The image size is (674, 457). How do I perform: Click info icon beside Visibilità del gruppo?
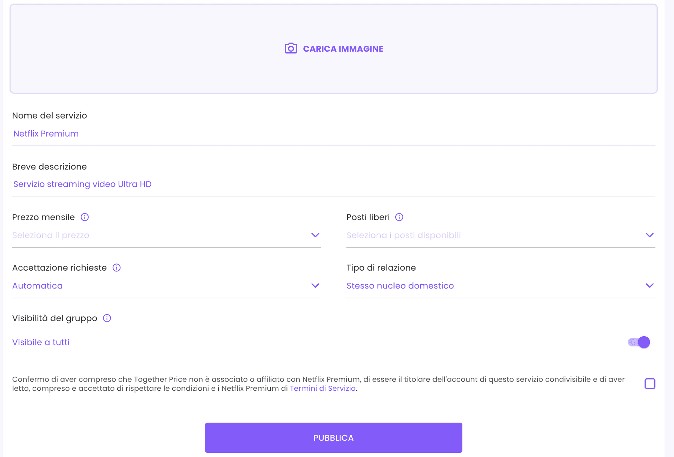pos(107,318)
